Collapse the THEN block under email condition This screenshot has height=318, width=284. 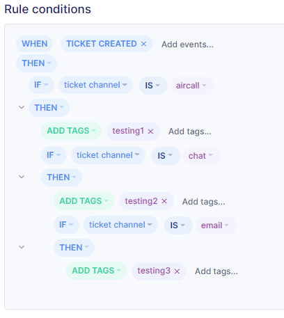22,247
